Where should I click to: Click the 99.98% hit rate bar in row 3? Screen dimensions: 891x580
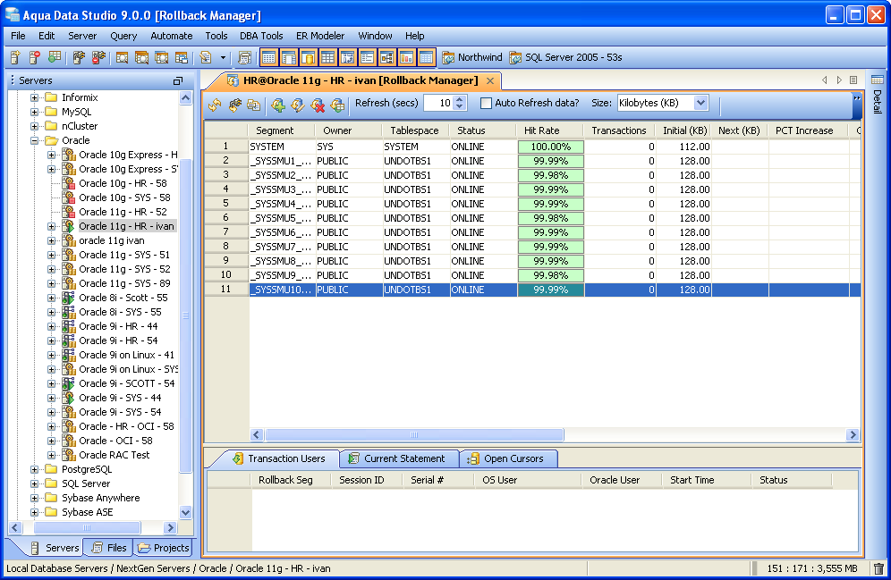[x=551, y=175]
